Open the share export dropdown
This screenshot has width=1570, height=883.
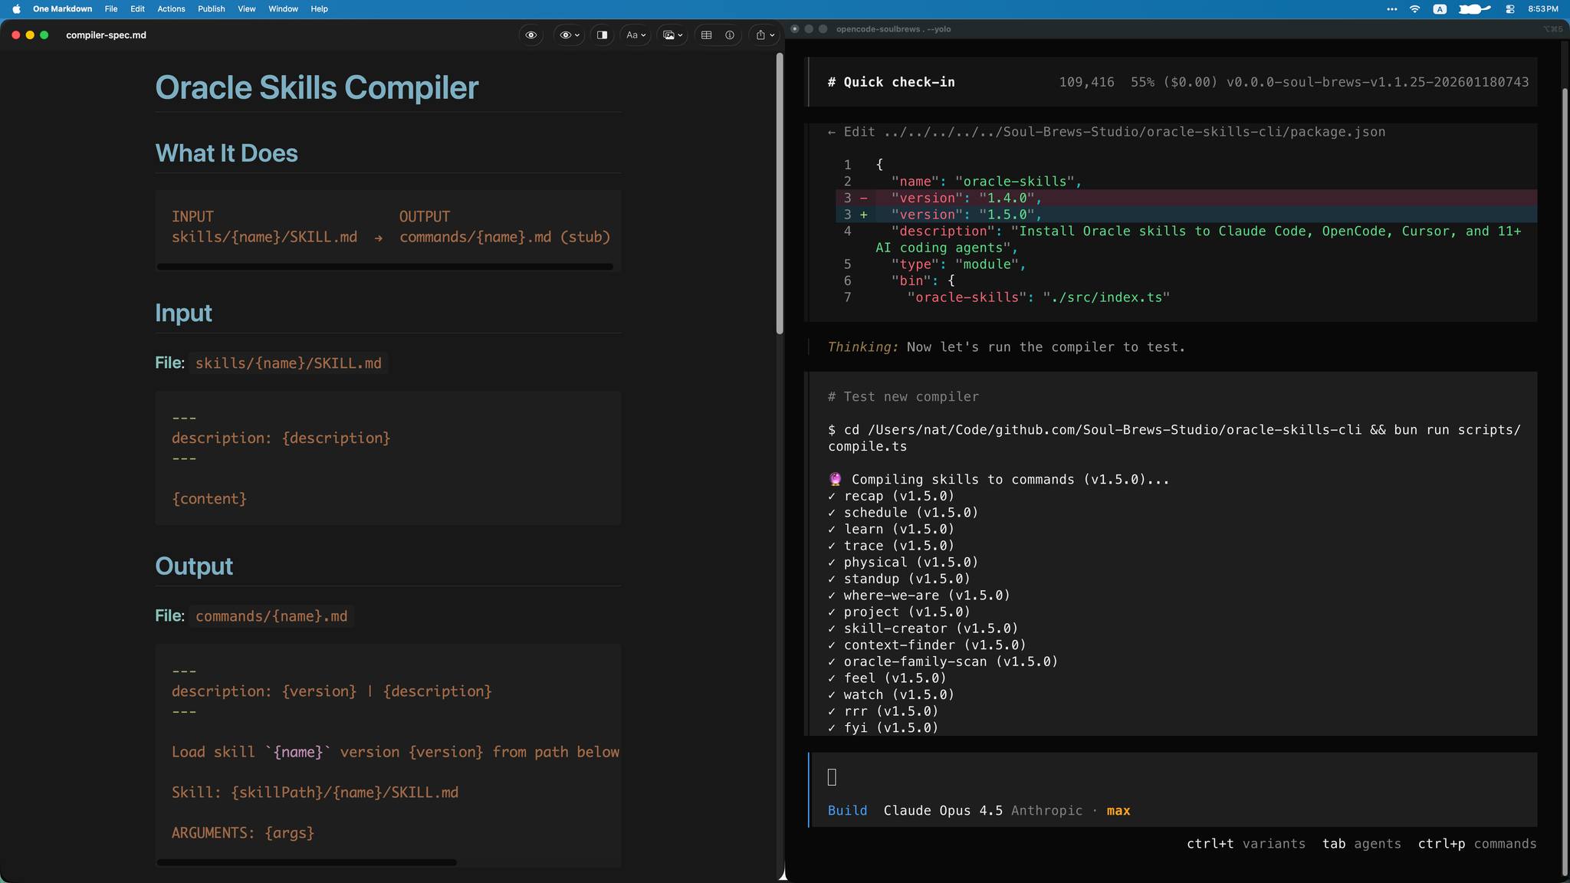coord(765,35)
